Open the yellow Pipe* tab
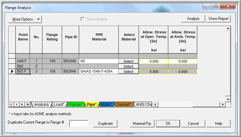 click(92, 105)
